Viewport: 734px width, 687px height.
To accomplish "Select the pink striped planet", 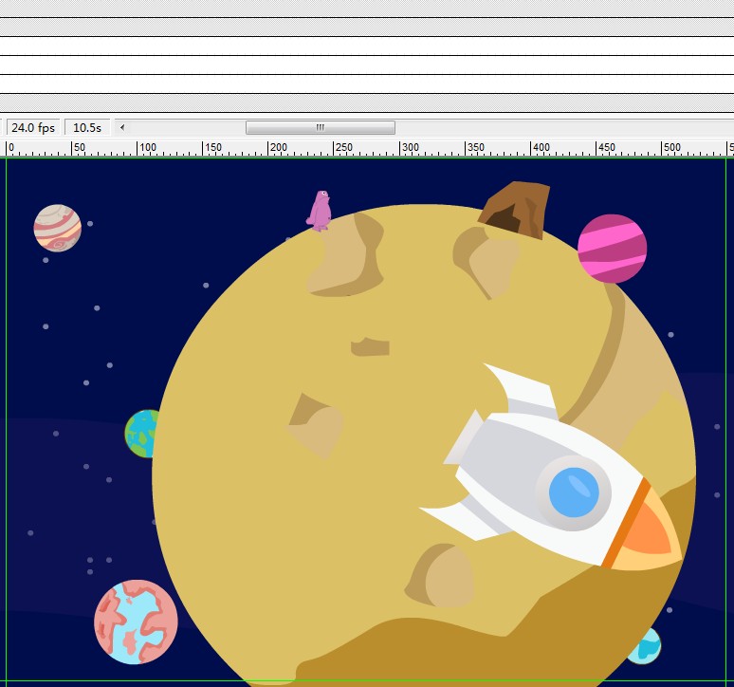I will pos(612,249).
